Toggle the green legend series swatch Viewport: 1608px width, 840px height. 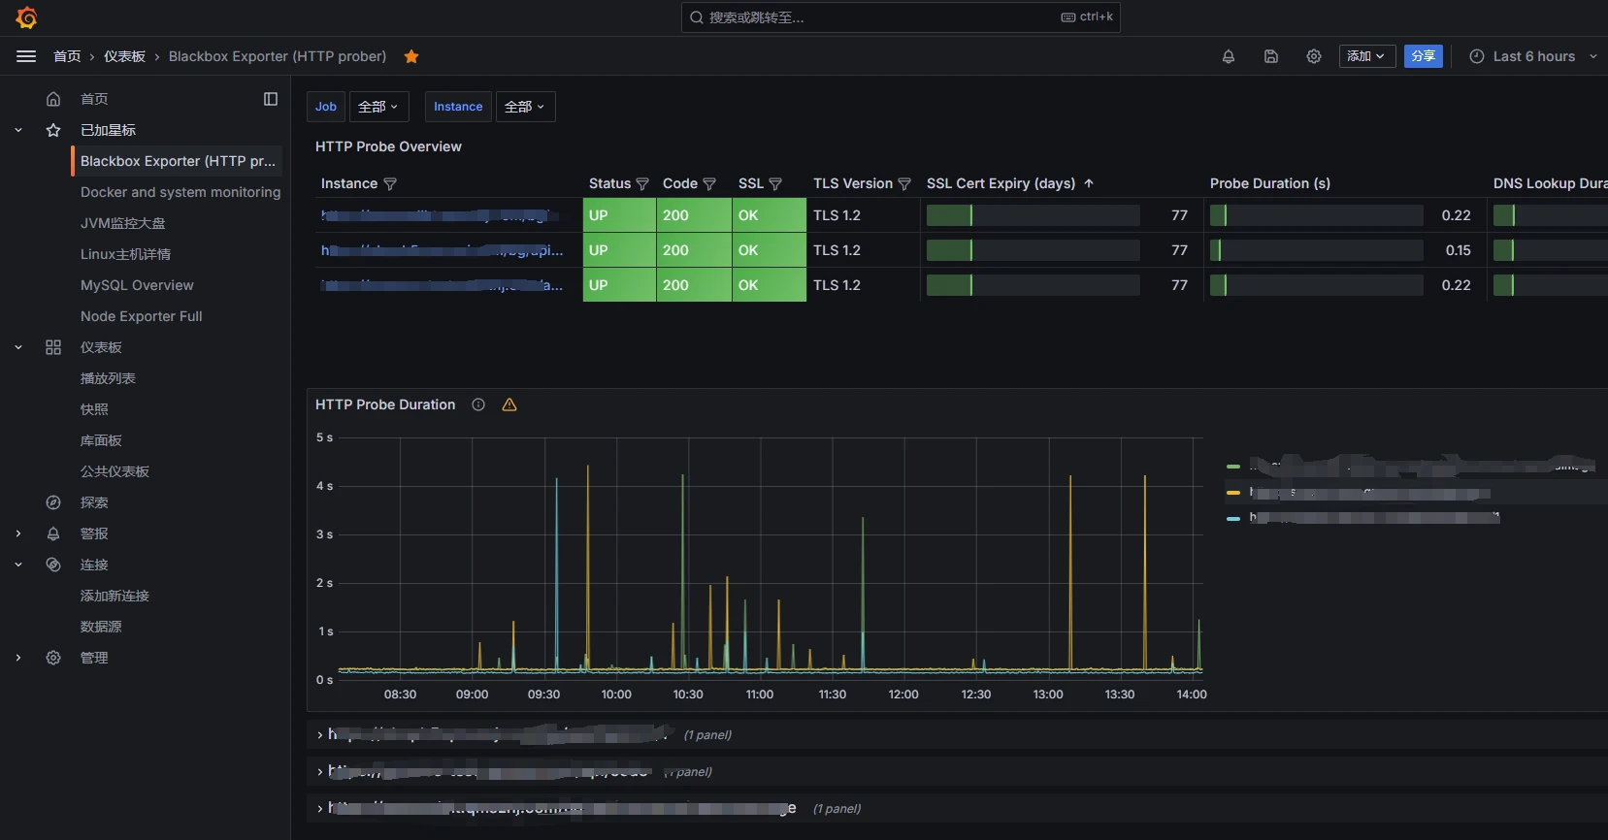(1233, 467)
